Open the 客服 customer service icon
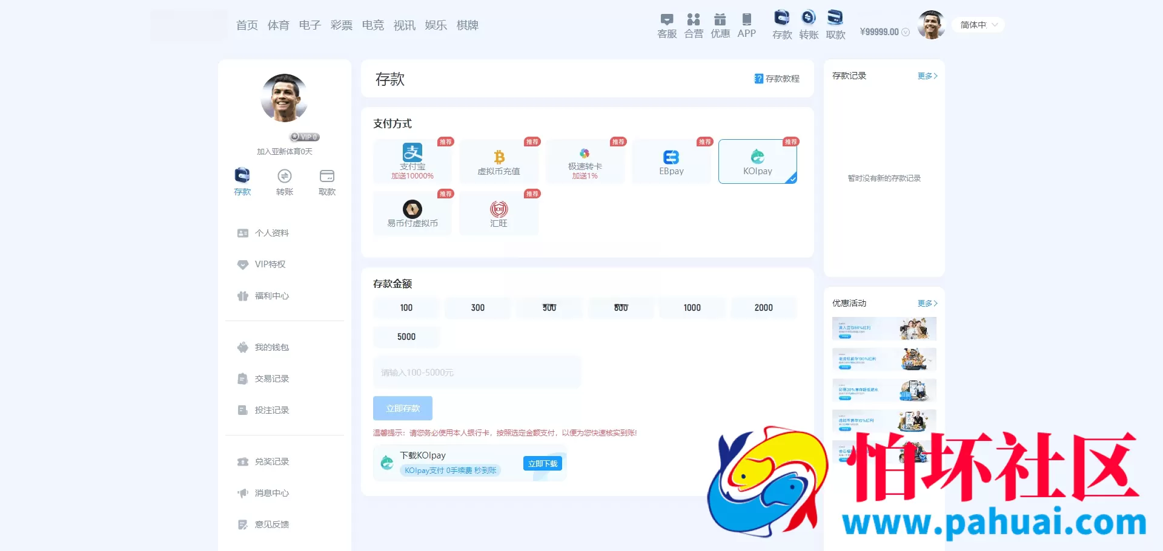1163x551 pixels. [x=667, y=25]
